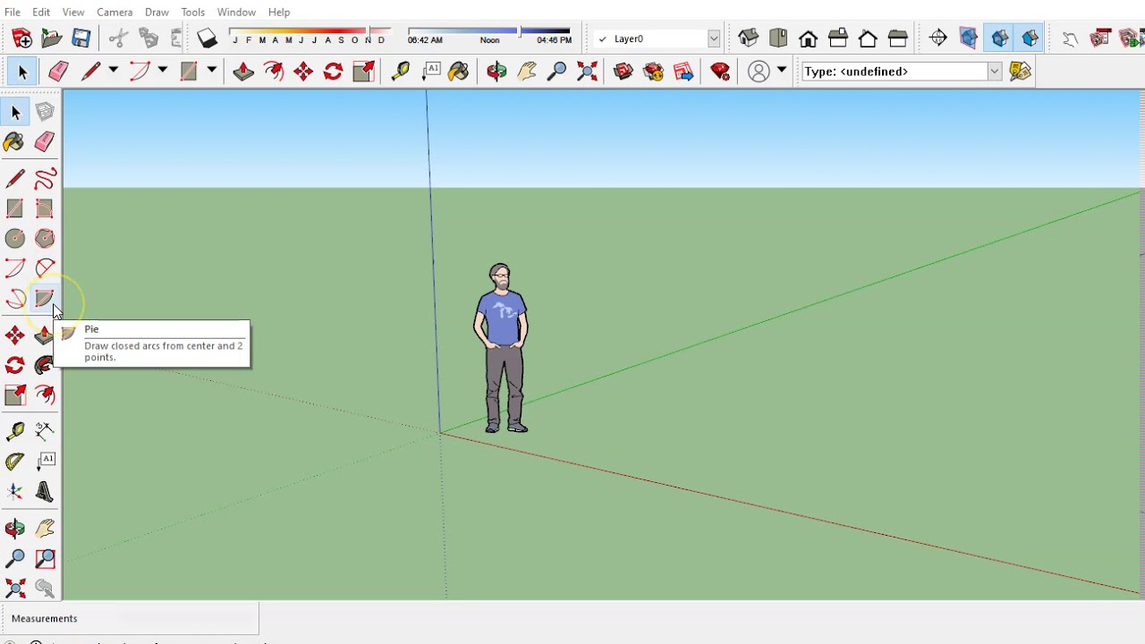Screen dimensions: 1145x644
Task: Open the Window menu
Action: (236, 12)
